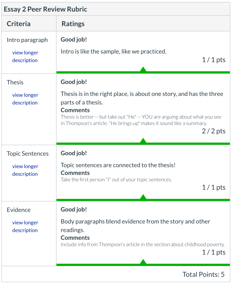The height and width of the screenshot is (283, 232).
Task: Select the Evidence rating marker triangle
Action: click(x=143, y=261)
